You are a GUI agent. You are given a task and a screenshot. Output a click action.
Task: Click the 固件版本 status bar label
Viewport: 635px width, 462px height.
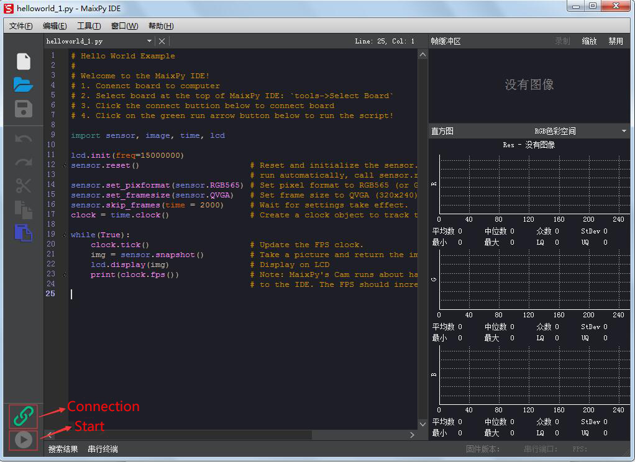(x=483, y=449)
